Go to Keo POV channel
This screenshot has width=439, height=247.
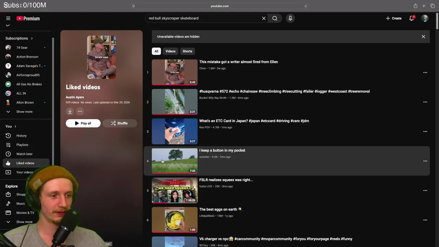point(205,127)
